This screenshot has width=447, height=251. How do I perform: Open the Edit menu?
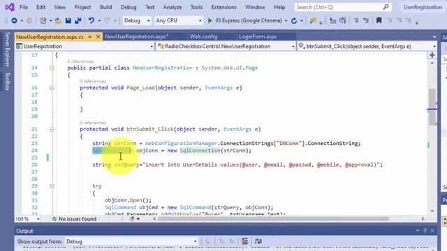(x=41, y=7)
